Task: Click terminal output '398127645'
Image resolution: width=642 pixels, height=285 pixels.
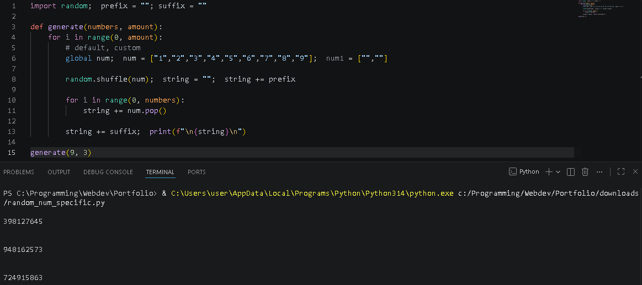Action: (23, 221)
